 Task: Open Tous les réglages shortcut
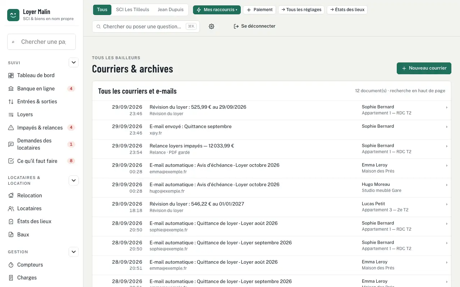302,10
